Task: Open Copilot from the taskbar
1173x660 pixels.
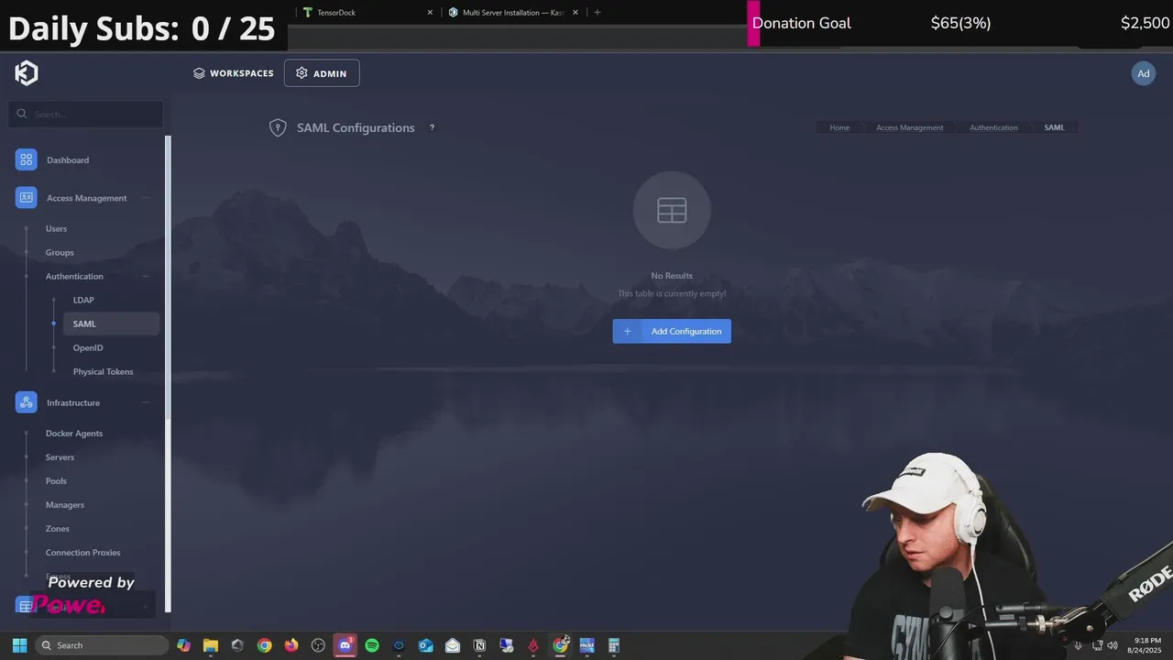Action: coord(183,645)
